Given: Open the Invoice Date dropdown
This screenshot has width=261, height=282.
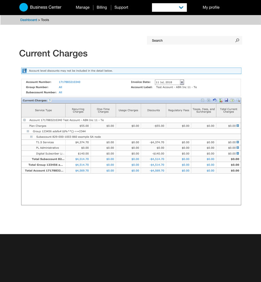Looking at the screenshot, I should click(x=182, y=82).
